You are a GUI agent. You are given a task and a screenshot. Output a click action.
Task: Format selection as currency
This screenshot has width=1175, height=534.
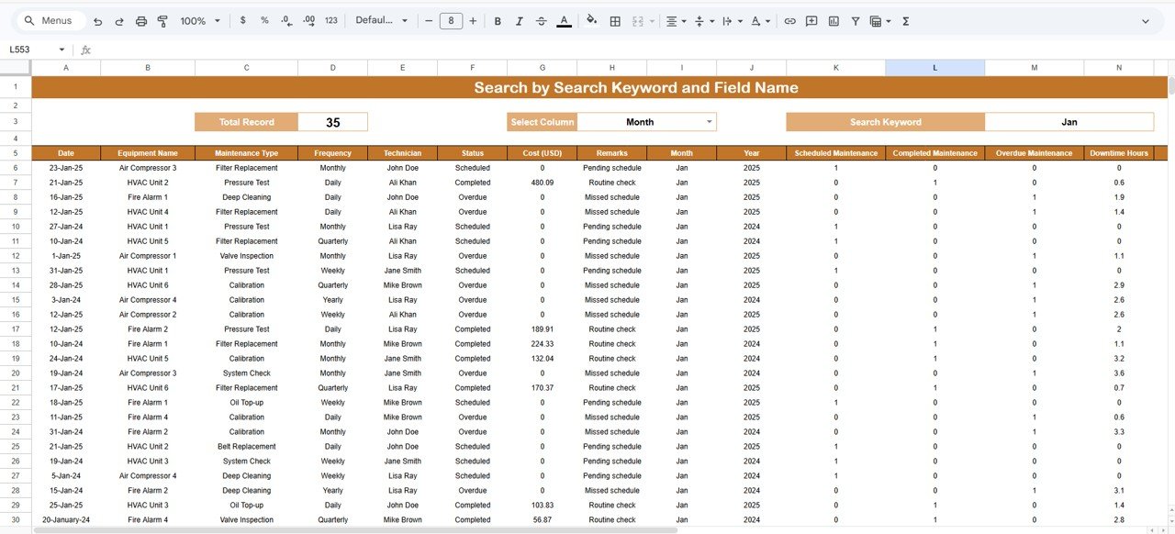coord(242,20)
